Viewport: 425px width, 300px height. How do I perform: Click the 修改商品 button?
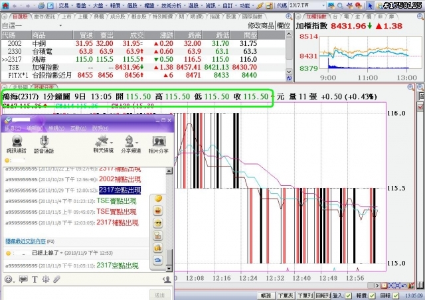point(261,26)
